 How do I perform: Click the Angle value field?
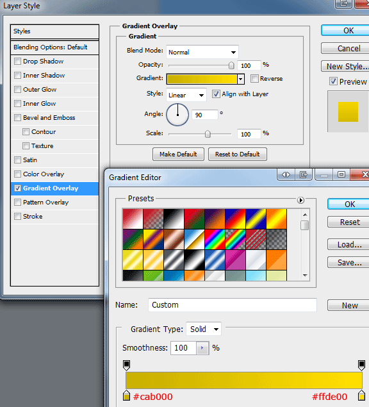click(205, 115)
